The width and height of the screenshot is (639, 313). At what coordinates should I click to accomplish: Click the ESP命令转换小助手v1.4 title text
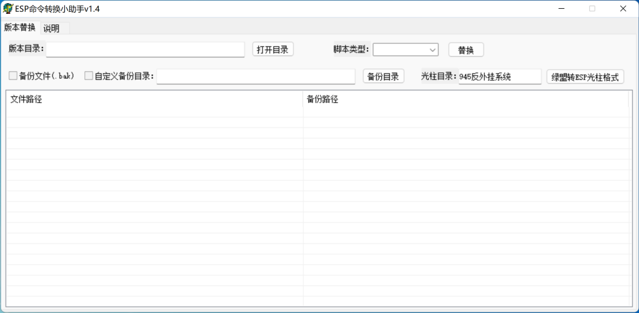click(57, 9)
